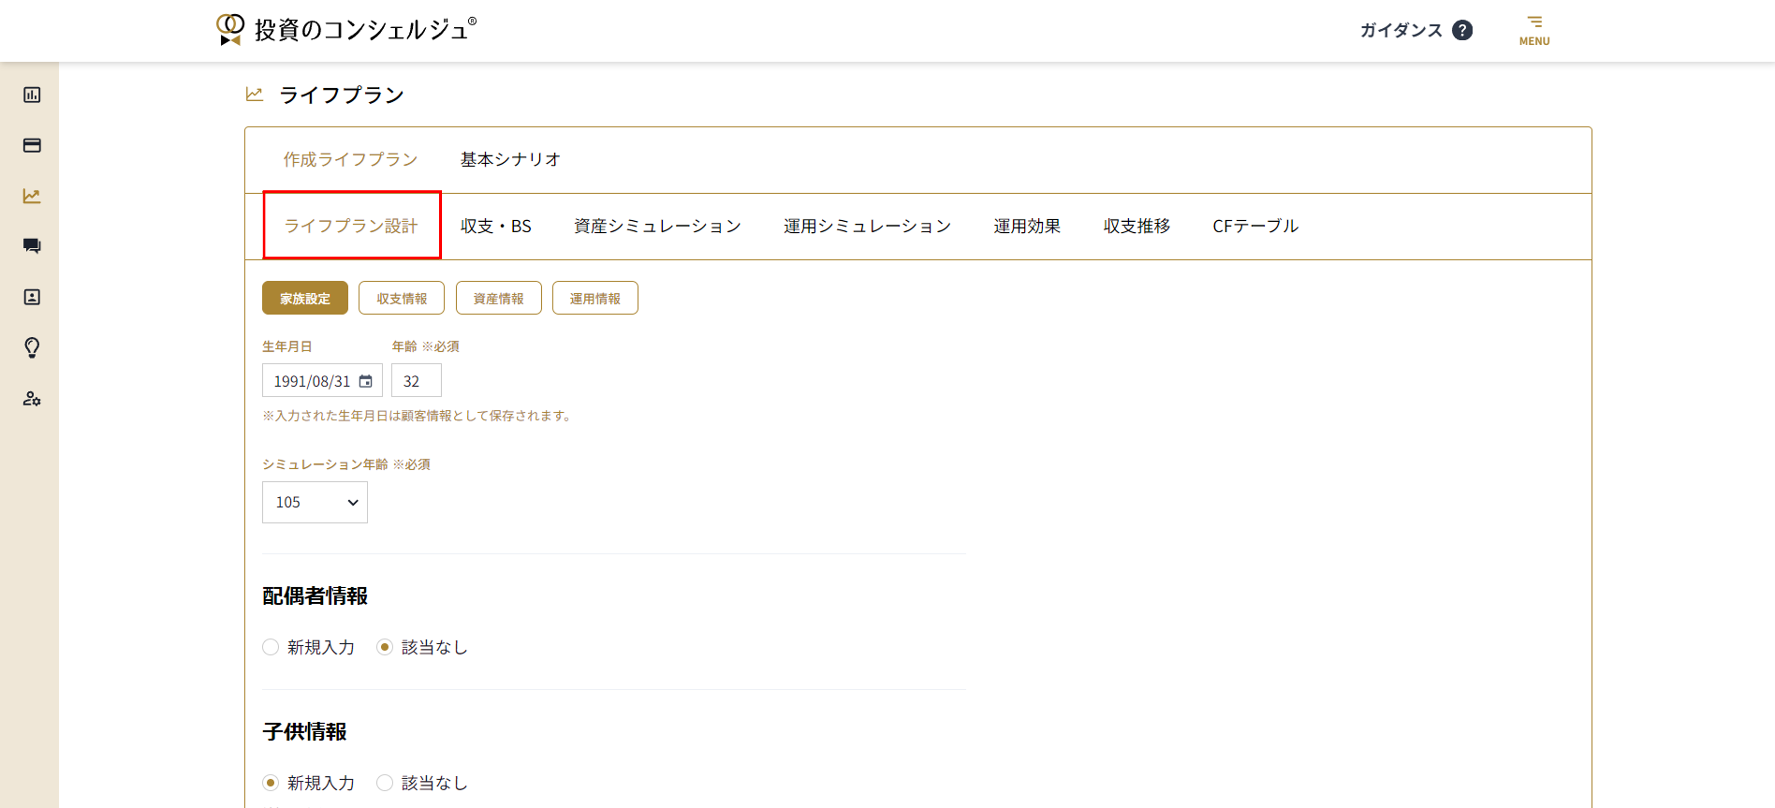Screen dimensions: 1775x808
Task: Click the 子供情報 section heading
Action: [x=305, y=731]
